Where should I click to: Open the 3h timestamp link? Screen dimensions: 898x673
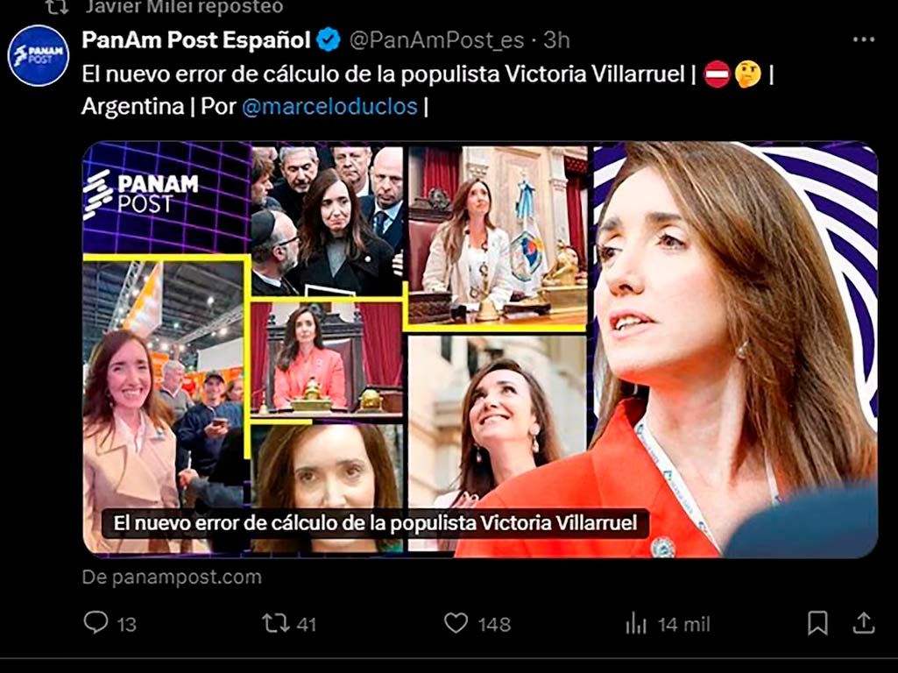(556, 40)
